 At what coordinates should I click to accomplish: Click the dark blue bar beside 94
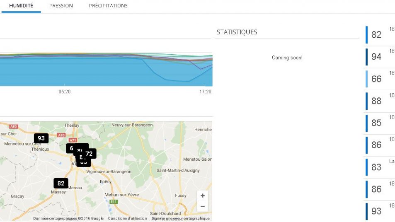click(x=367, y=57)
